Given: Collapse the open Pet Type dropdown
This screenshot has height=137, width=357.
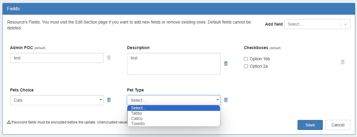Looking at the screenshot, I should pos(173,100).
